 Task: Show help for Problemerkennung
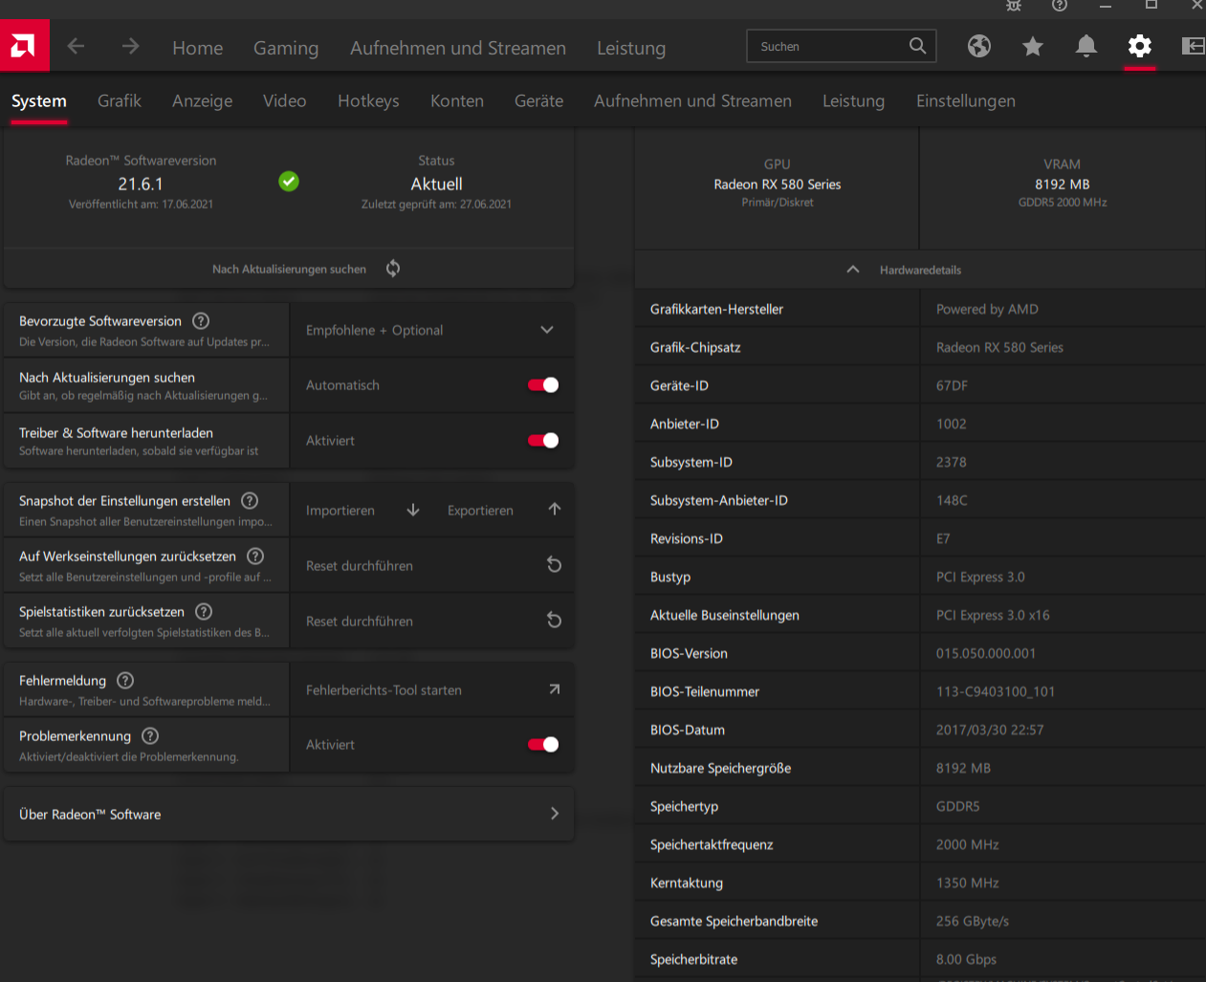click(x=150, y=735)
